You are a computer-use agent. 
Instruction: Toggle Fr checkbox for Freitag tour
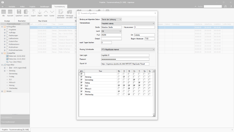139,83
